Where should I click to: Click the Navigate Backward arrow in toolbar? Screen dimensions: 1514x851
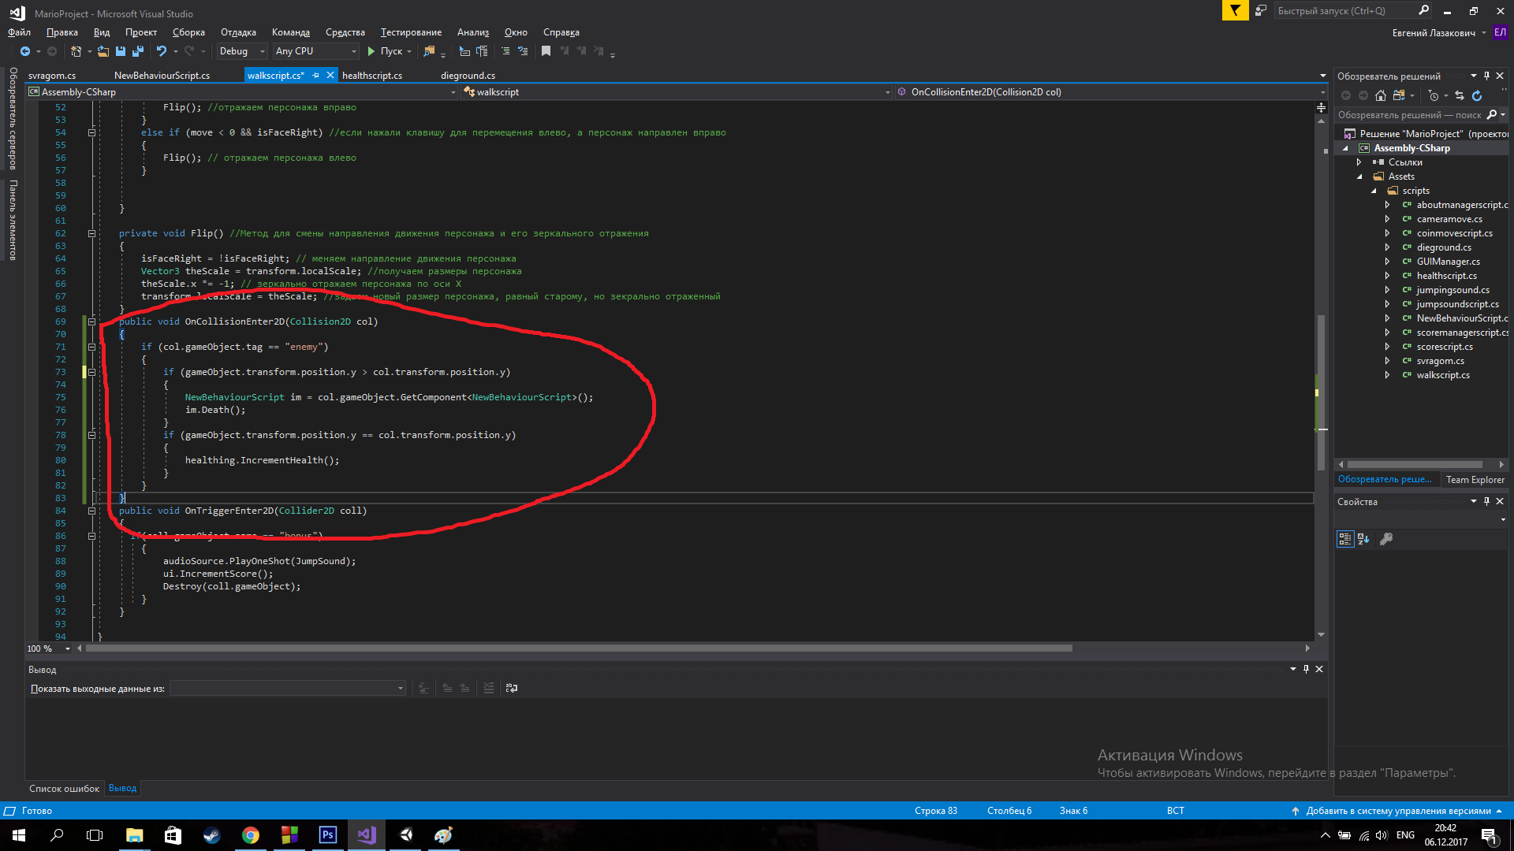pyautogui.click(x=25, y=51)
